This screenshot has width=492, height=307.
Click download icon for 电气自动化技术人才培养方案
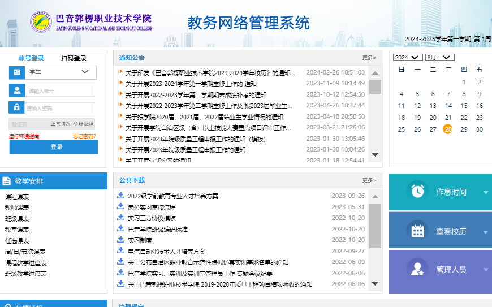coord(121,250)
